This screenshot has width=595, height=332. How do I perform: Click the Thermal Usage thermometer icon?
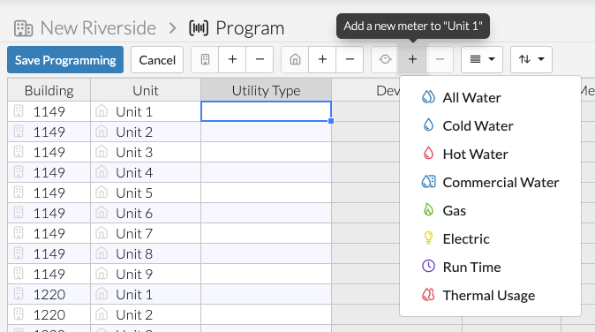pyautogui.click(x=428, y=294)
